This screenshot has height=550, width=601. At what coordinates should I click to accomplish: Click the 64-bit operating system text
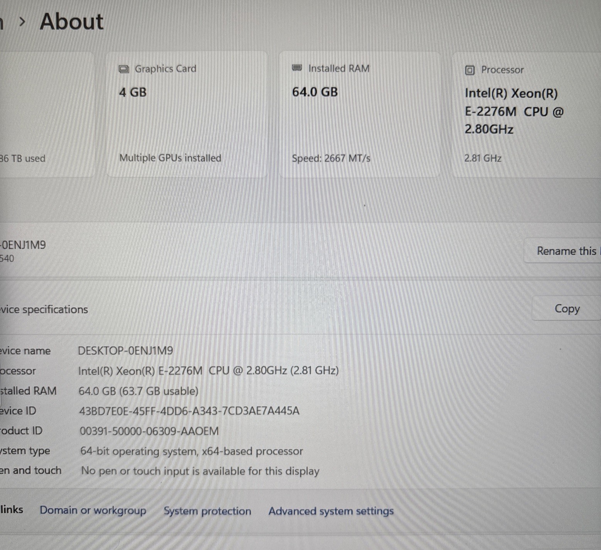pyautogui.click(x=191, y=451)
